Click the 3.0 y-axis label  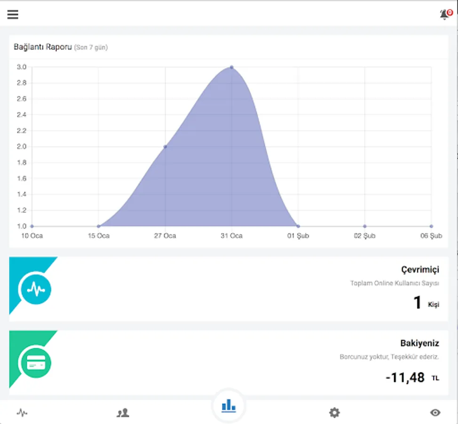pyautogui.click(x=22, y=67)
